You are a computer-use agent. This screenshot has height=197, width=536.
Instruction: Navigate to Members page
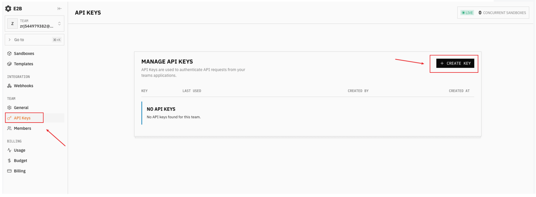[22, 128]
